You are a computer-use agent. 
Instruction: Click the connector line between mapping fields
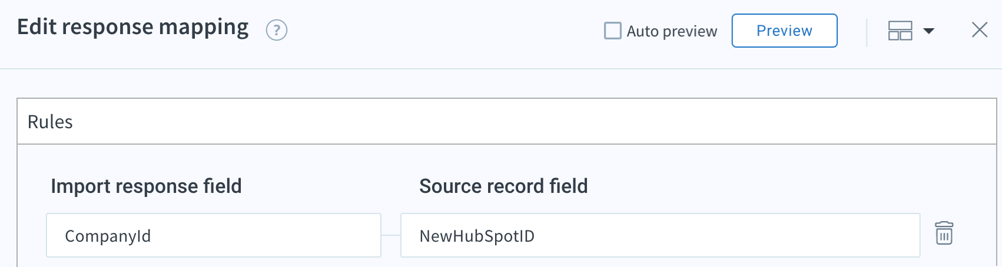tap(391, 235)
